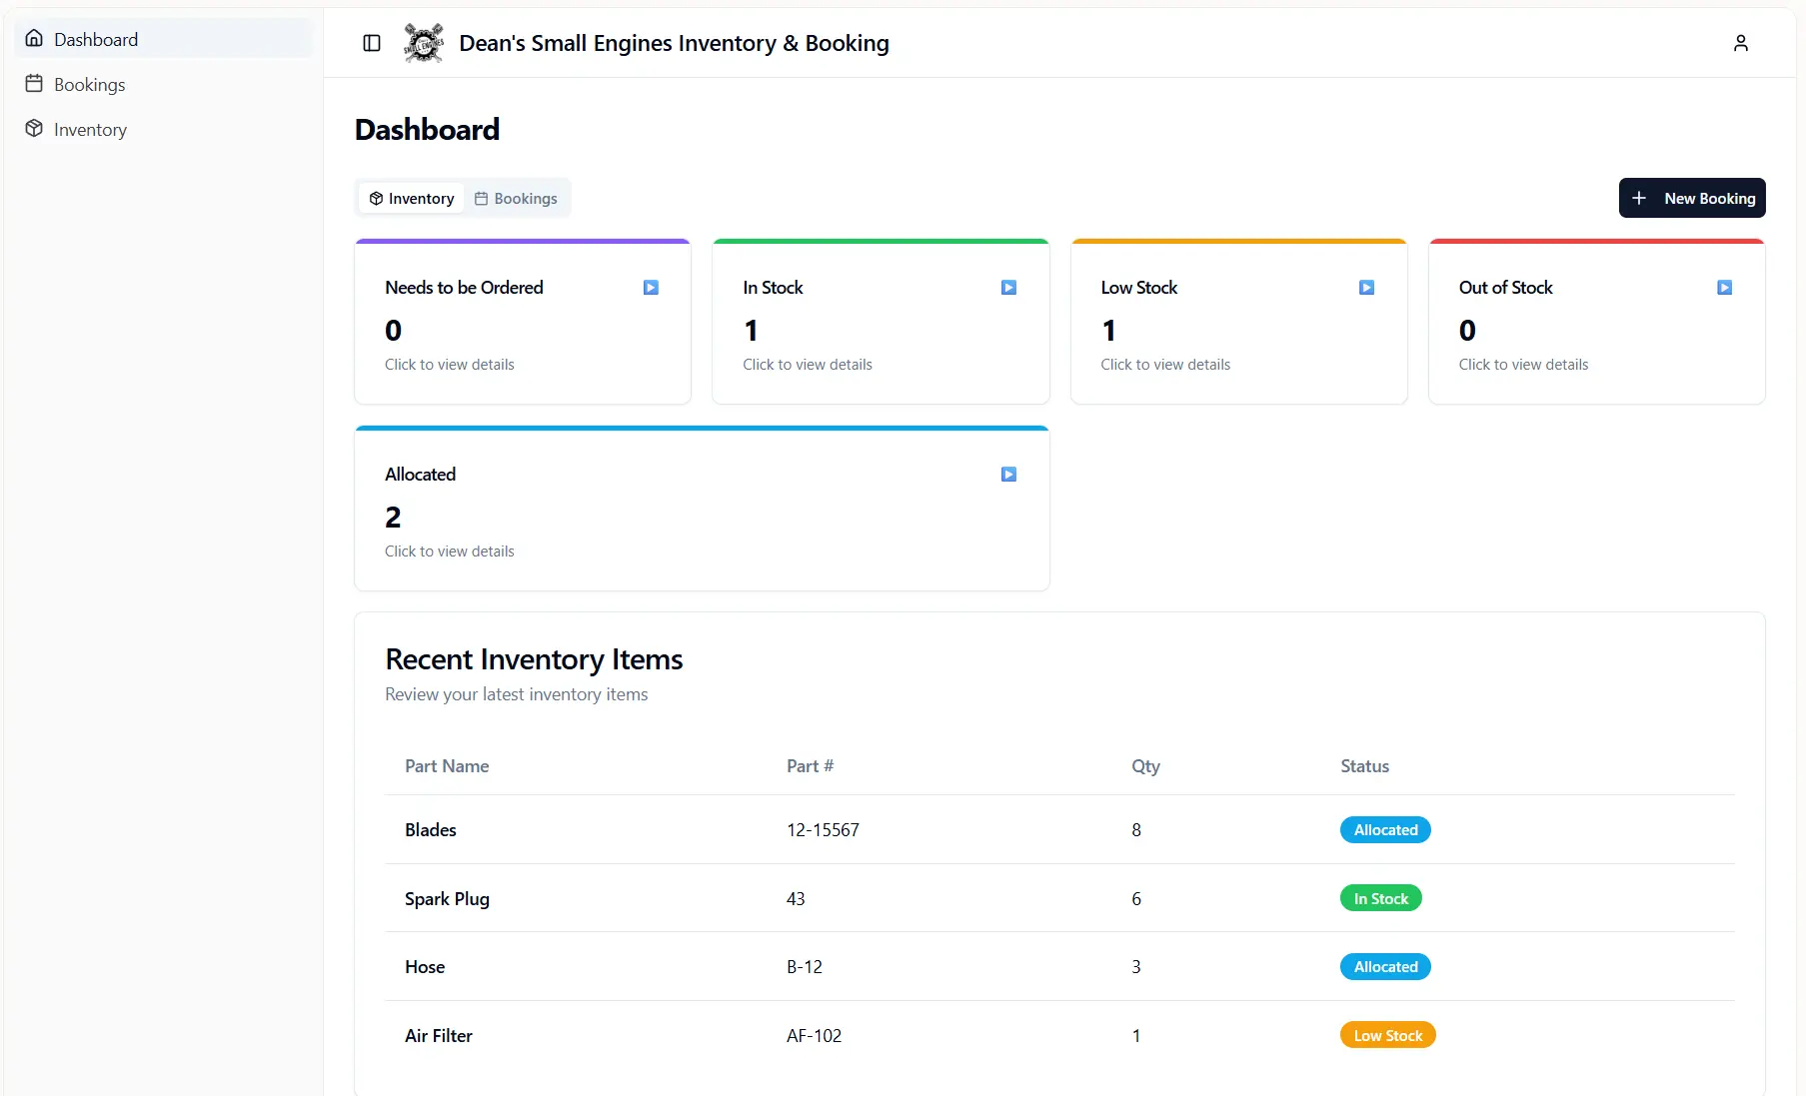Create a New Booking

[x=1691, y=198]
